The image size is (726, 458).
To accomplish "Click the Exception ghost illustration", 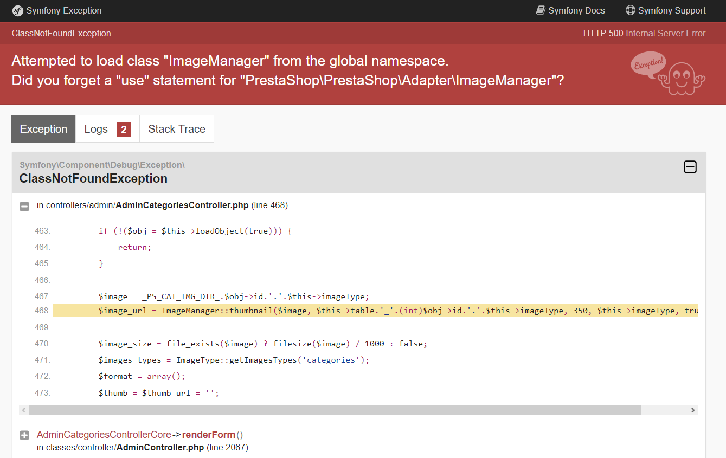I will [x=668, y=74].
